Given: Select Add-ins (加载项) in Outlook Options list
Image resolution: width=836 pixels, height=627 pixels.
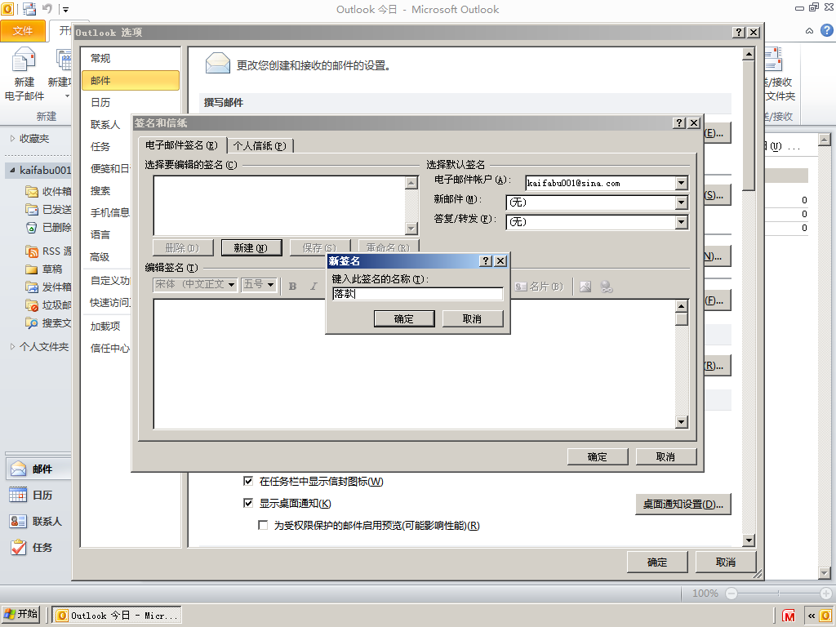Looking at the screenshot, I should tap(107, 327).
